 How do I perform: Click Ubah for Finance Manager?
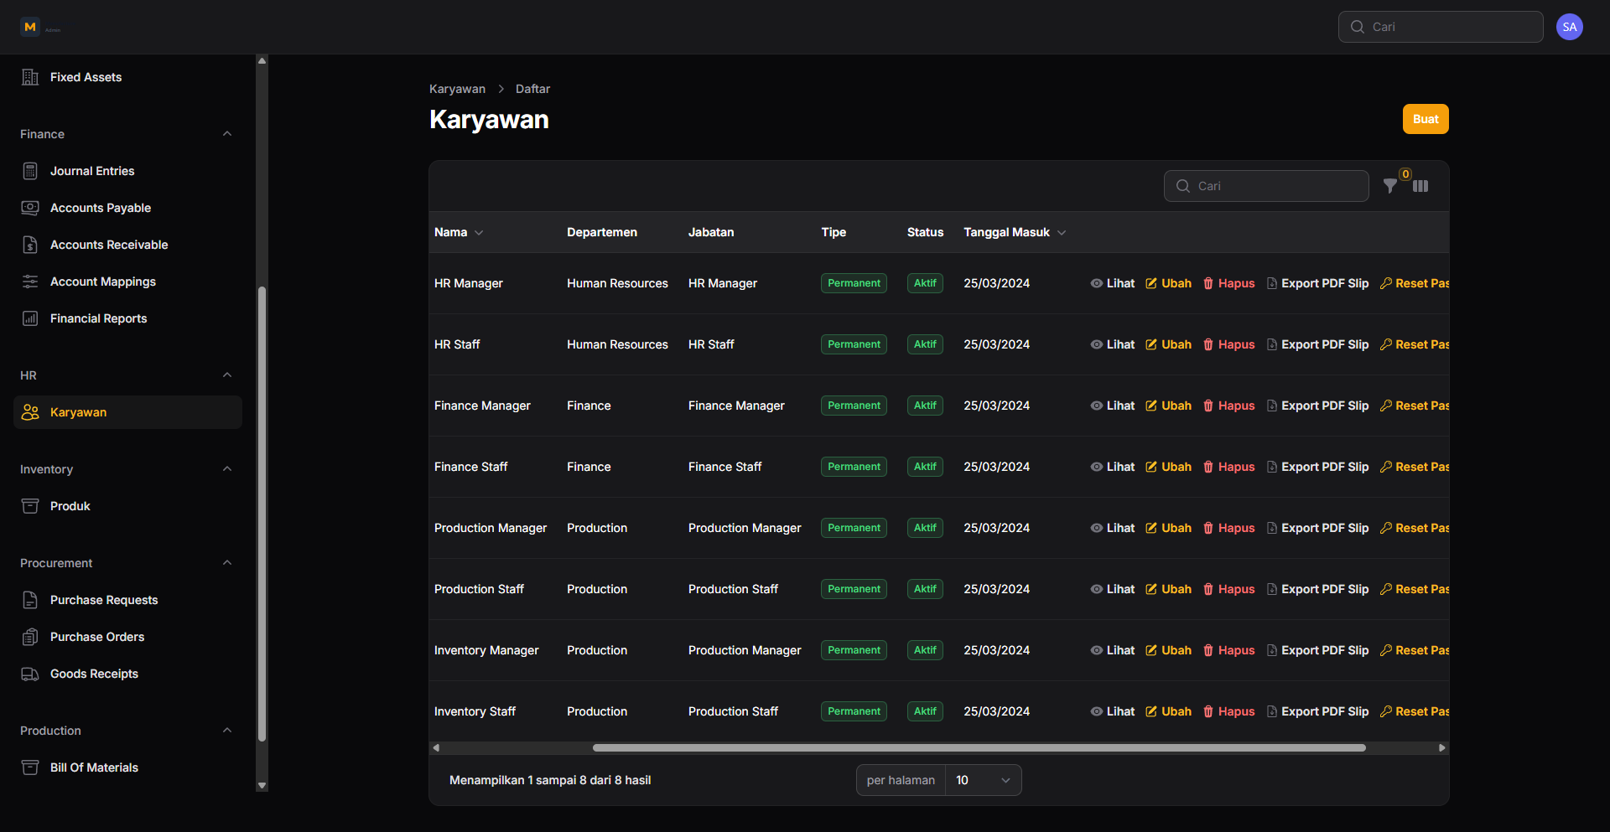(1169, 406)
